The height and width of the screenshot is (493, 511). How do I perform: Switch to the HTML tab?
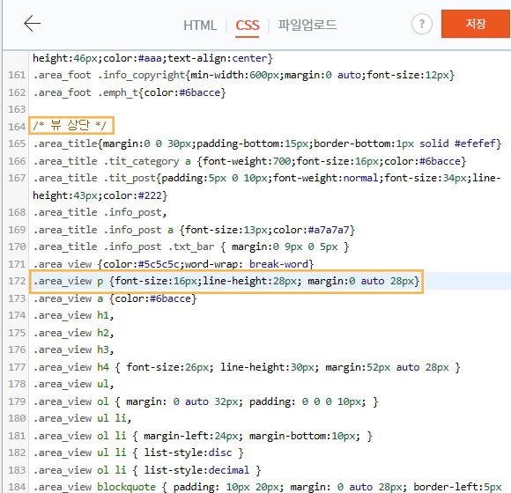point(200,26)
